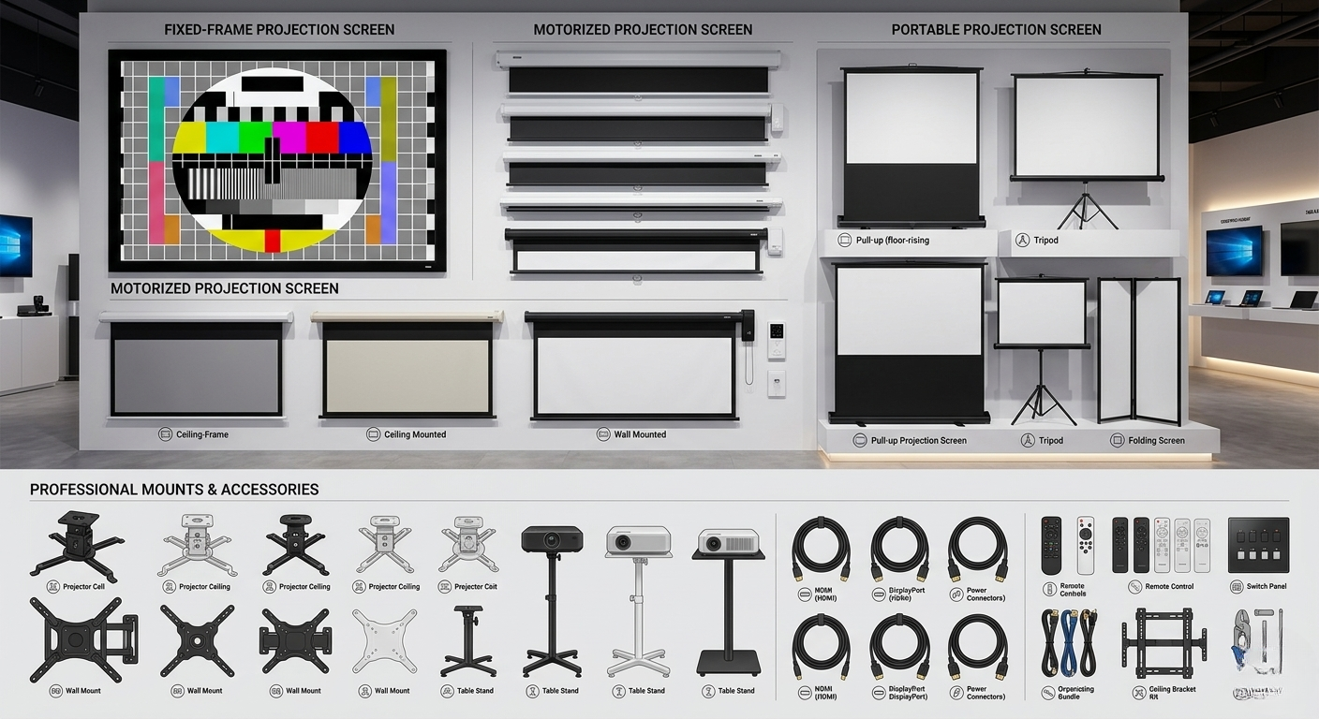This screenshot has width=1319, height=719.
Task: Click the Remote Control label
Action: pos(1169,587)
